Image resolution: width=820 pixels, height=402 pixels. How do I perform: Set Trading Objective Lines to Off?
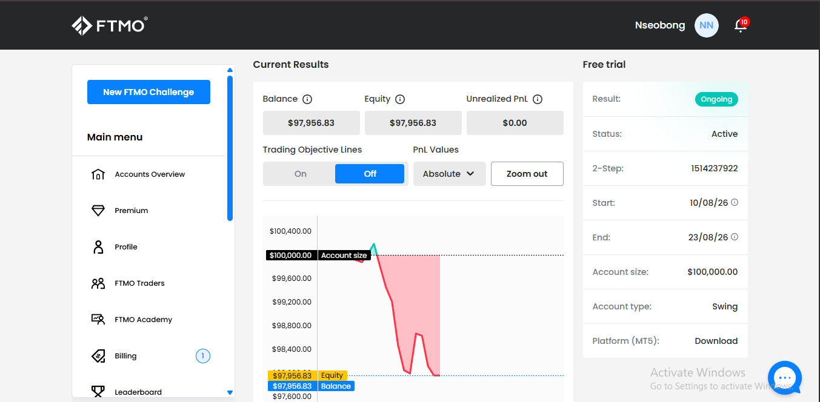[370, 174]
